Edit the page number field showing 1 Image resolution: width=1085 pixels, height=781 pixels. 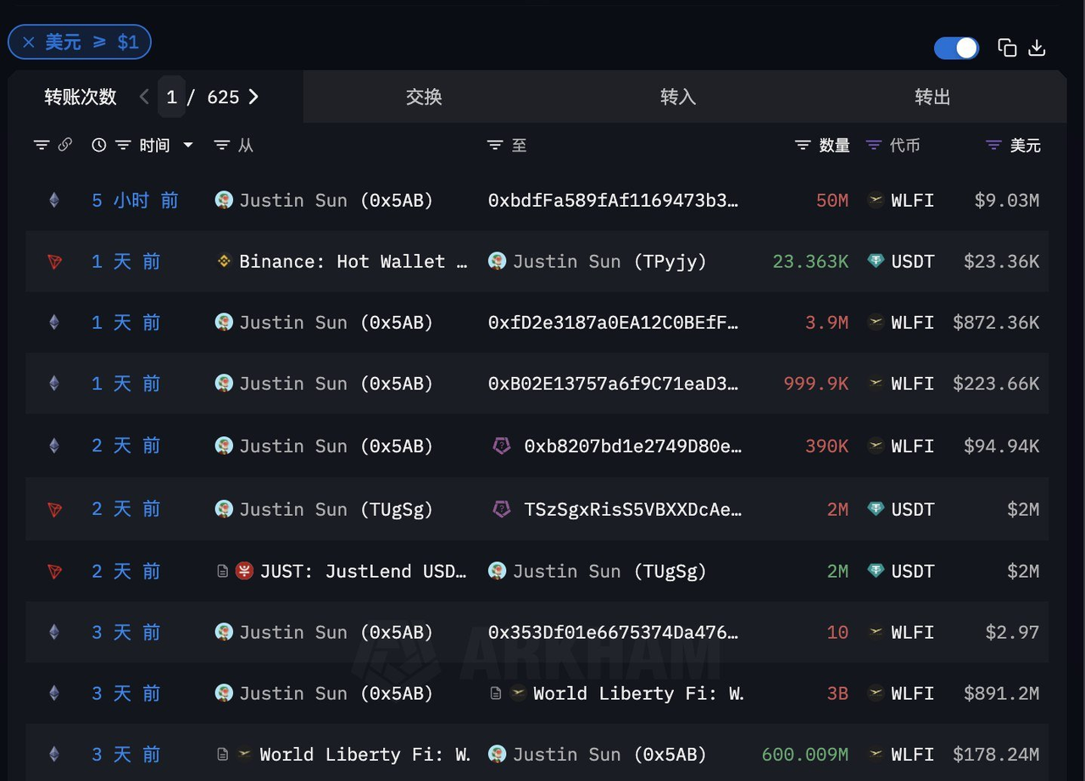click(171, 97)
